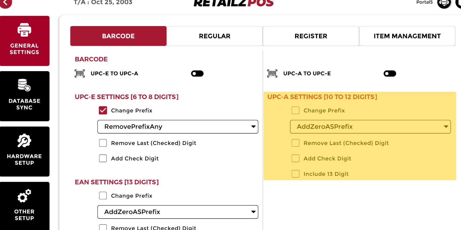Click barcode icon beside UPC-A TO UPC-E

(272, 74)
